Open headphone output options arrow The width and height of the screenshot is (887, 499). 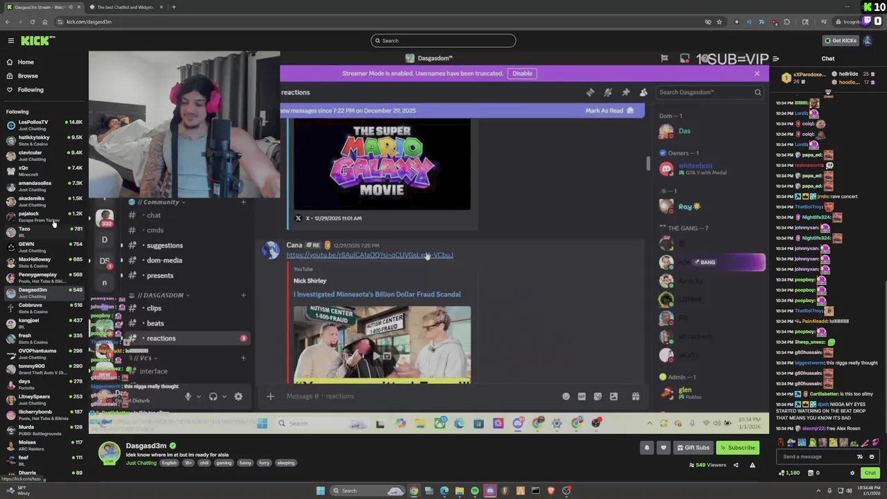tap(225, 397)
